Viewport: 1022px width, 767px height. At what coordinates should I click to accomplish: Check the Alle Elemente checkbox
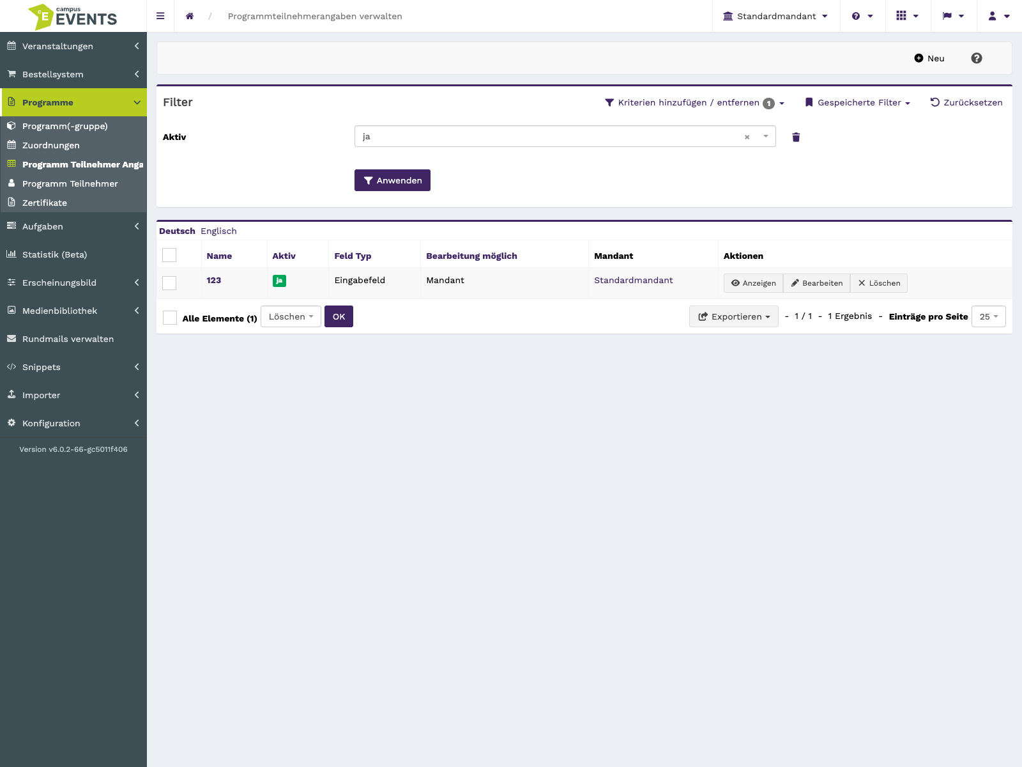pos(170,318)
